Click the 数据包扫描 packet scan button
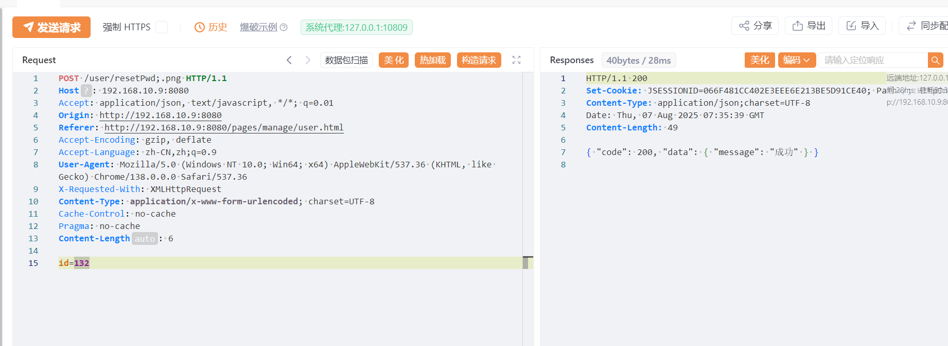The image size is (948, 346). (x=346, y=60)
